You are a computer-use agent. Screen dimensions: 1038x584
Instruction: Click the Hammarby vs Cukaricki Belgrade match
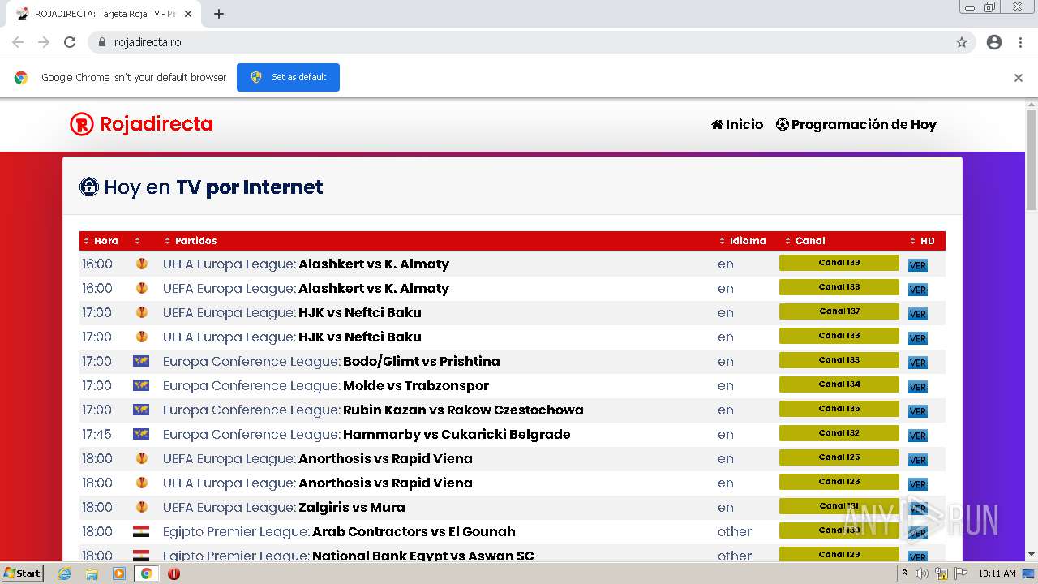coord(457,434)
